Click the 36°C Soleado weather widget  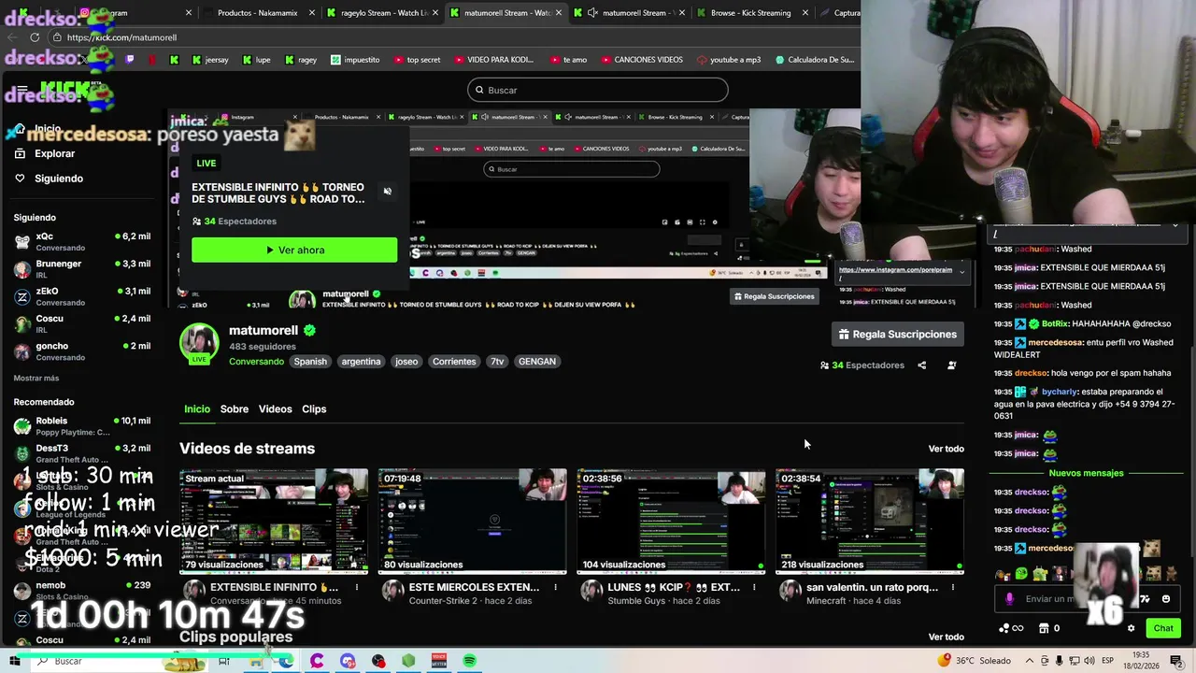click(975, 661)
